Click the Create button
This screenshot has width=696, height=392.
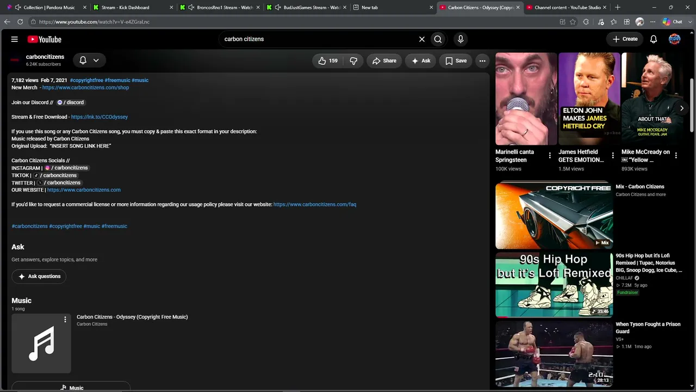625,39
